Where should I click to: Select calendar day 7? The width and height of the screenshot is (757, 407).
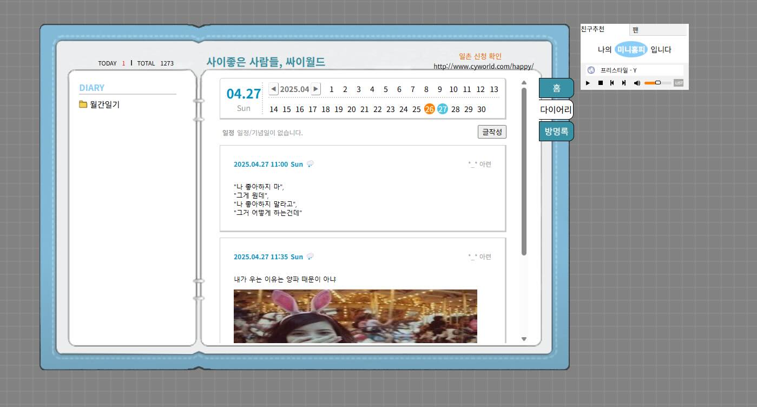[x=413, y=89]
